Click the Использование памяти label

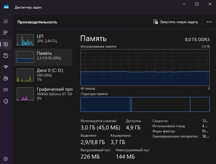coord(98,46)
